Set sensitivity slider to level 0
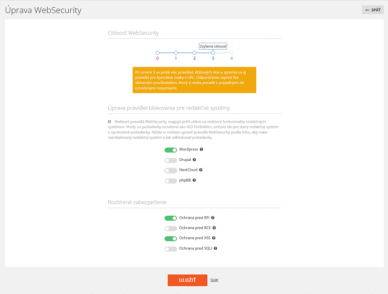This screenshot has width=388, height=294. click(x=157, y=53)
